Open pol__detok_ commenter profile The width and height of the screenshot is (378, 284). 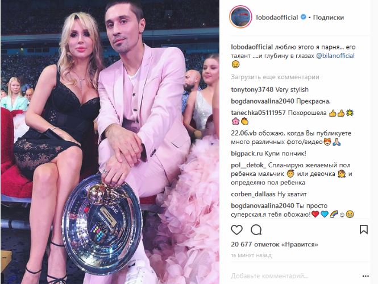[248, 165]
